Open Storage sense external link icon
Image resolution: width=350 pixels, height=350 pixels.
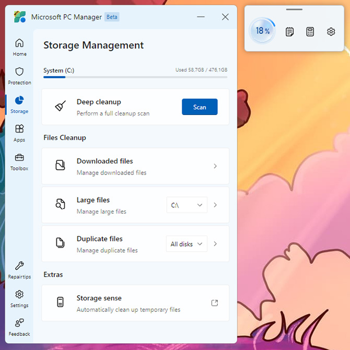[215, 303]
